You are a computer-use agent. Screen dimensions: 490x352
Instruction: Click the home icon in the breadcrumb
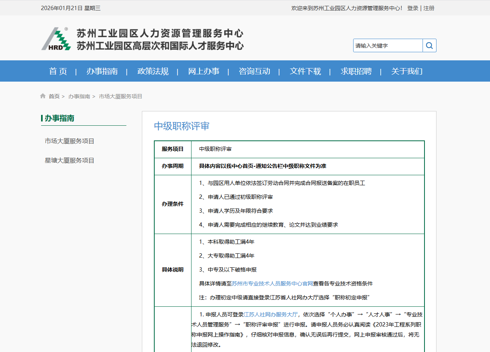[43, 96]
